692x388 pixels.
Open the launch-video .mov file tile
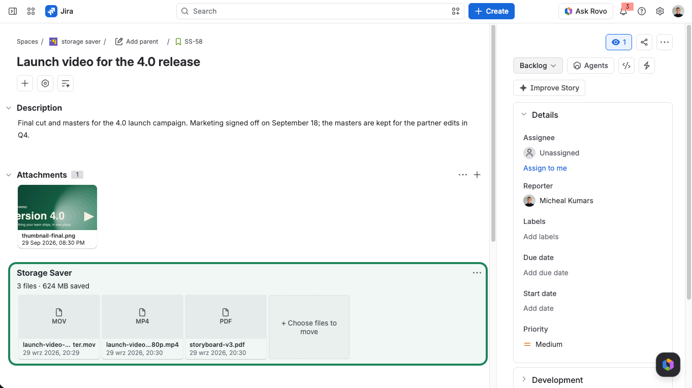[59, 327]
